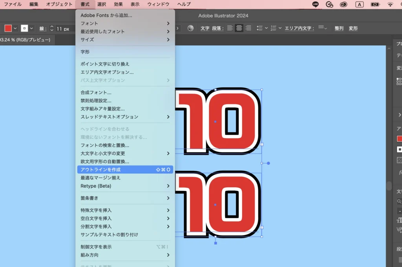Click the red fill color swatch
This screenshot has height=267, width=402.
(x=8, y=28)
